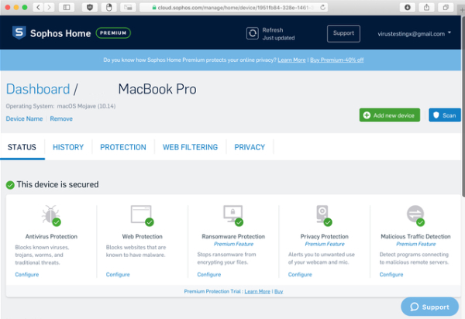Open Safari downloads icon
Viewport: 465px width, 319px height.
click(408, 7)
